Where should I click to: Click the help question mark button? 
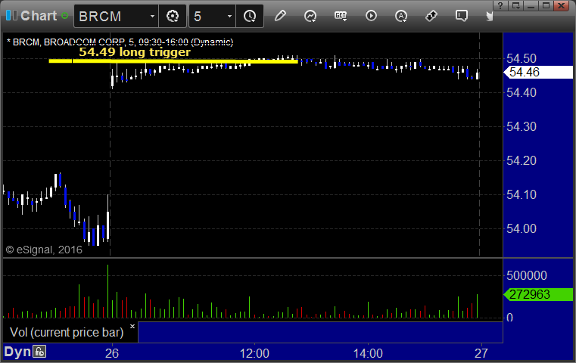click(x=500, y=5)
